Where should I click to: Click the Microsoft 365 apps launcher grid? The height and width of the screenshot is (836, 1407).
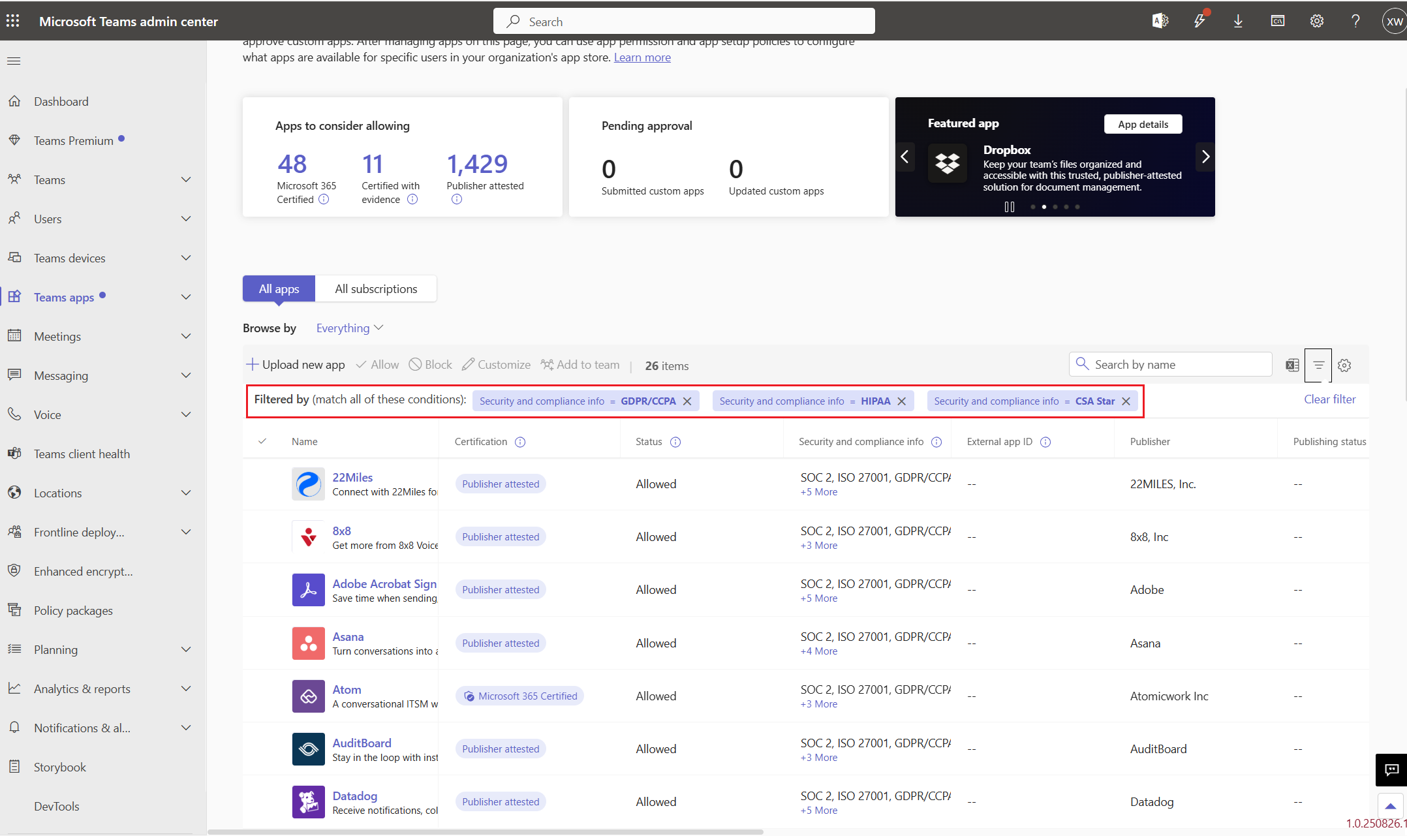(x=12, y=20)
